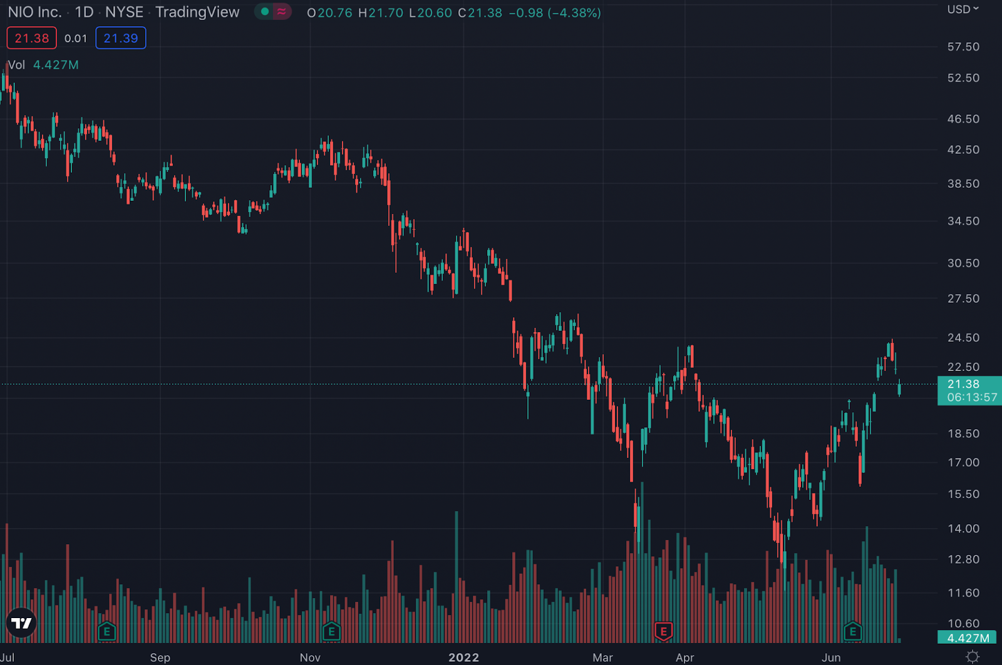Click the 57.50 price axis label
This screenshot has height=665, width=1002.
[x=963, y=47]
